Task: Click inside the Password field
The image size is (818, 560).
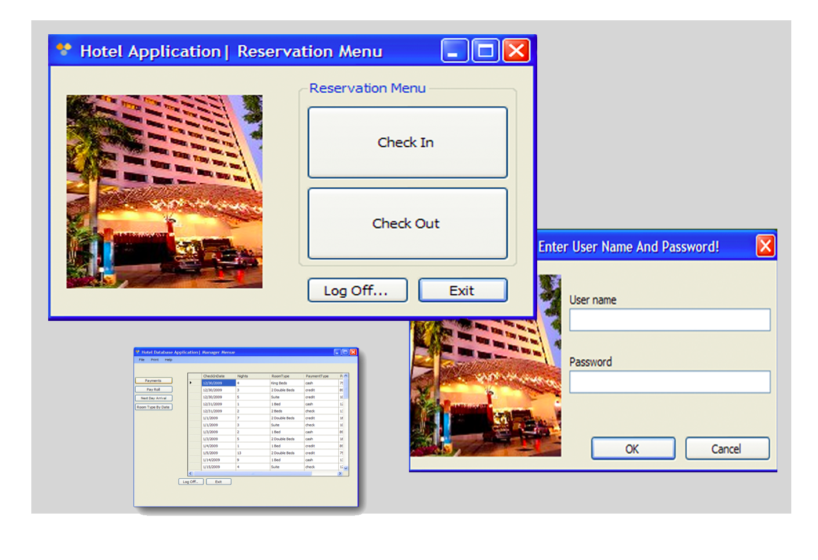Action: coord(669,381)
